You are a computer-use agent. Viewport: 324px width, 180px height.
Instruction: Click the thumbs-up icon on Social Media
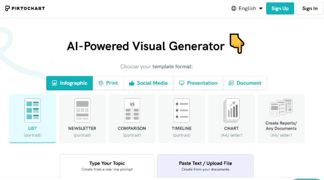pyautogui.click(x=132, y=83)
